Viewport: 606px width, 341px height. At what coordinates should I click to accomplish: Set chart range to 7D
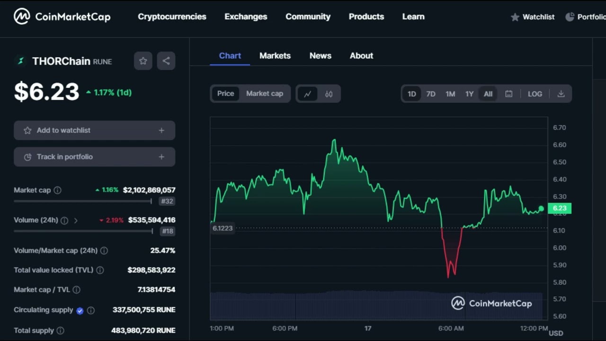(x=431, y=94)
